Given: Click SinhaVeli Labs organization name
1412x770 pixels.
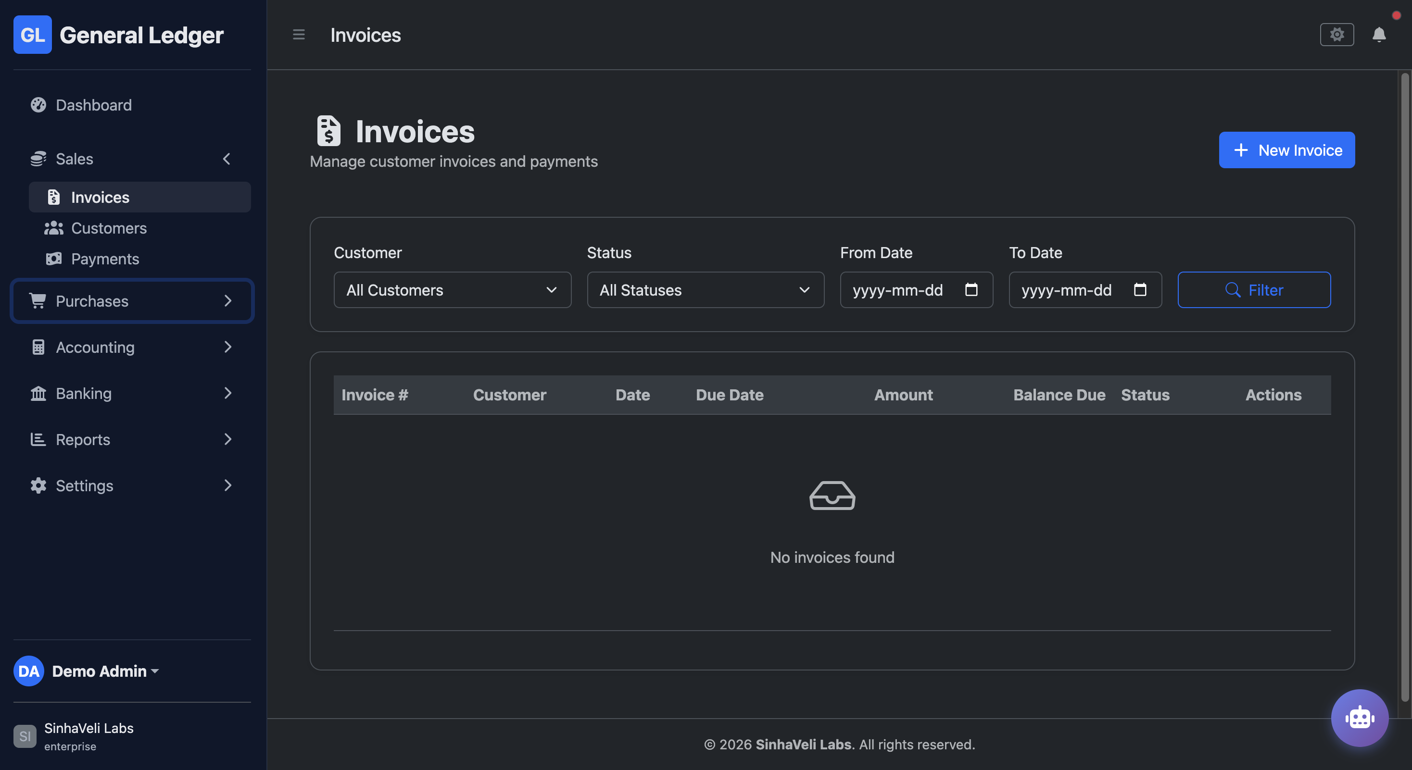Looking at the screenshot, I should tap(89, 728).
